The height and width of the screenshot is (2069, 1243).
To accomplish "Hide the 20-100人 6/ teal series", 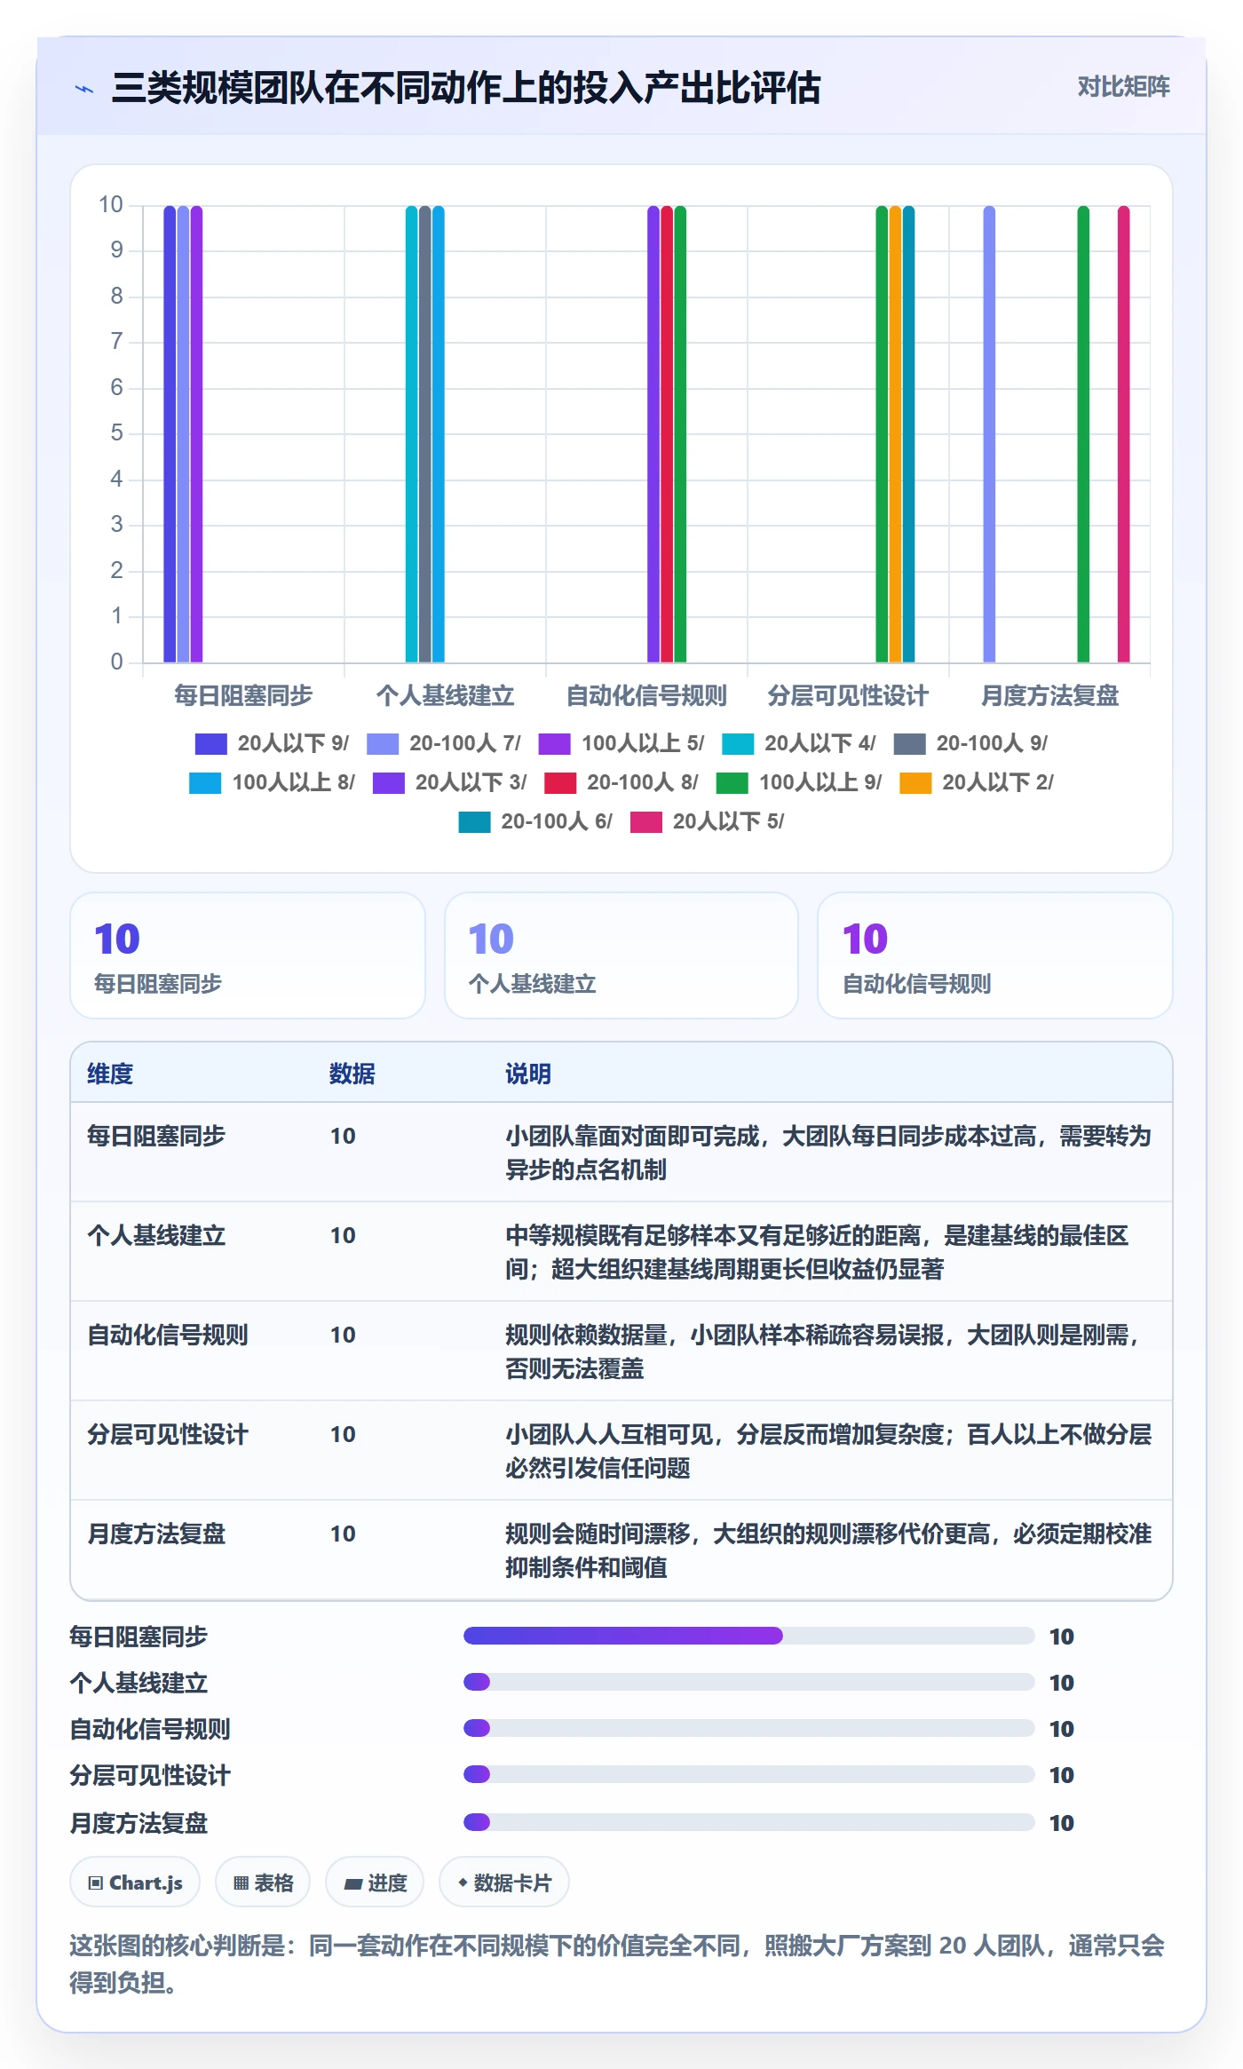I will pyautogui.click(x=535, y=822).
